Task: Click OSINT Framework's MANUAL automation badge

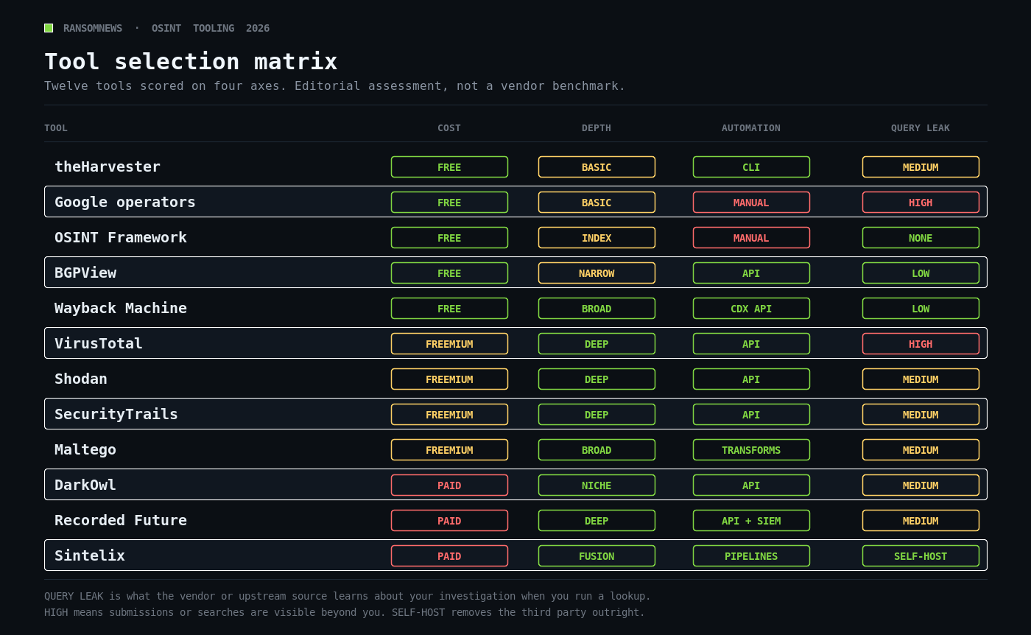Action: [x=751, y=238]
